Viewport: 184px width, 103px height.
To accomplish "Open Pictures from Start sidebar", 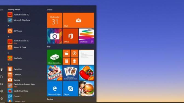I will click(x=2, y=84).
